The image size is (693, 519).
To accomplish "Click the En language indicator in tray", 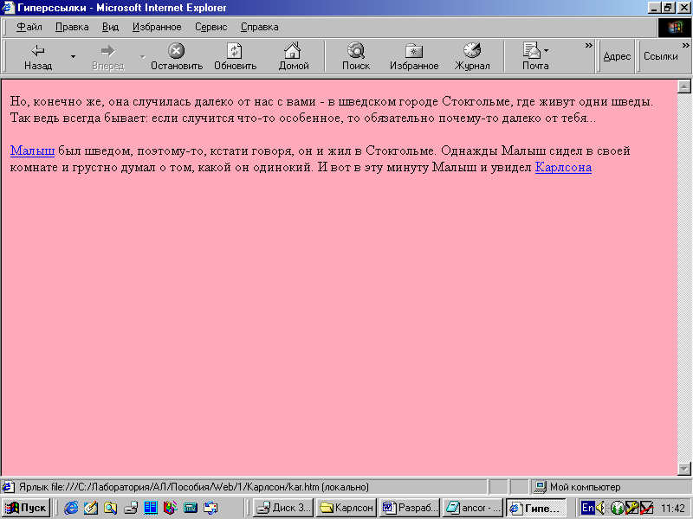I will point(588,508).
